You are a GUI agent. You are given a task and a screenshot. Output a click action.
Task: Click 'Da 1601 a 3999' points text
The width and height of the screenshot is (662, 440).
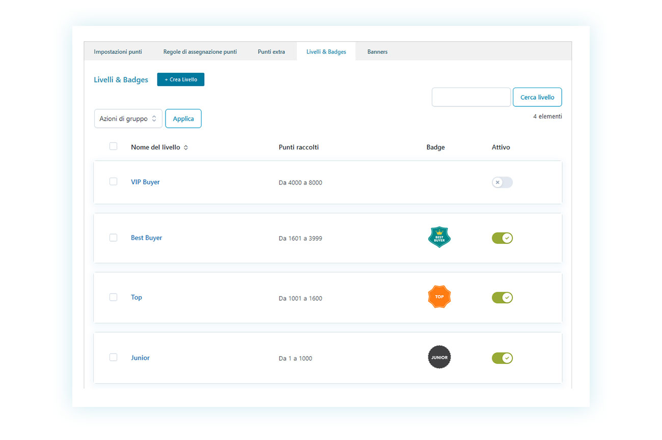point(300,238)
